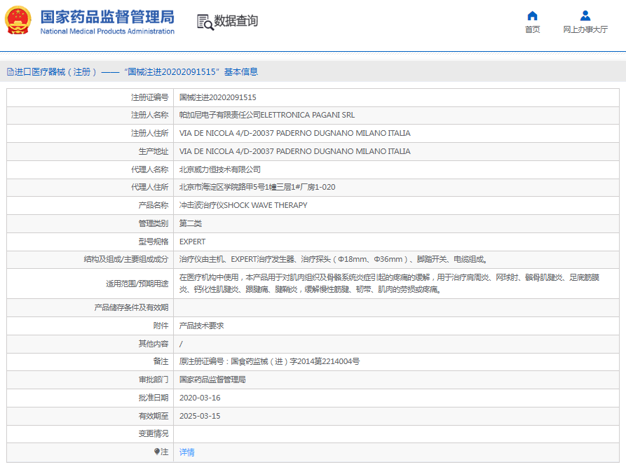
Task: Click the 网上办事大厅 person icon
Action: 585,16
